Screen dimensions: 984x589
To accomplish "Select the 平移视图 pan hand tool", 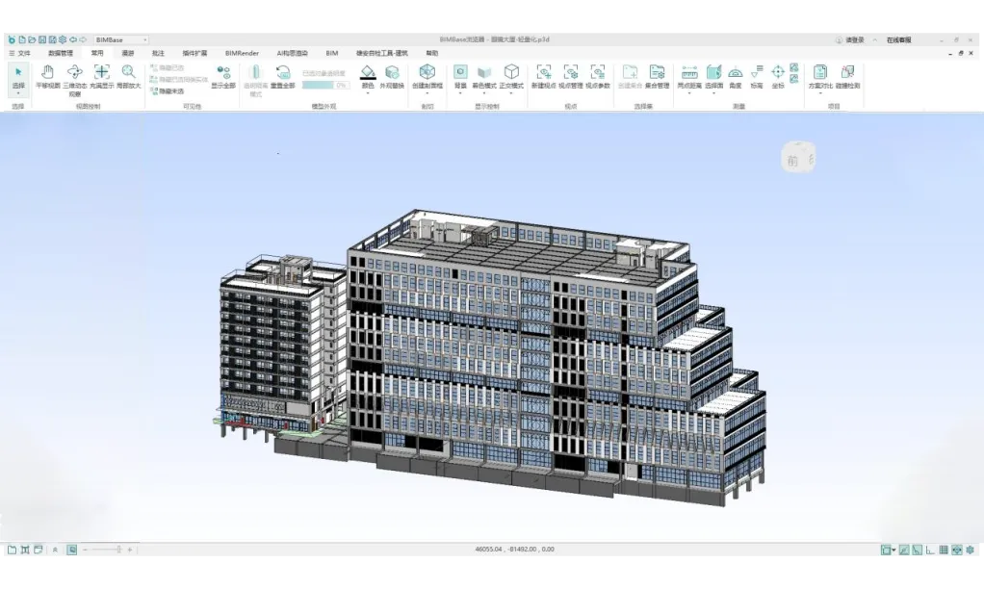I will point(47,73).
